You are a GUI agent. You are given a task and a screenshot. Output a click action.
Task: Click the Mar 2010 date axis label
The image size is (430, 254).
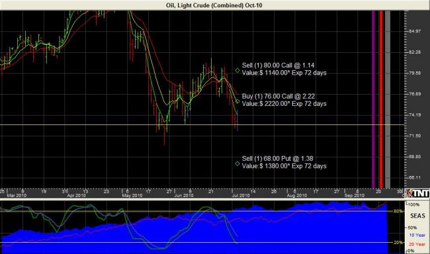17,196
